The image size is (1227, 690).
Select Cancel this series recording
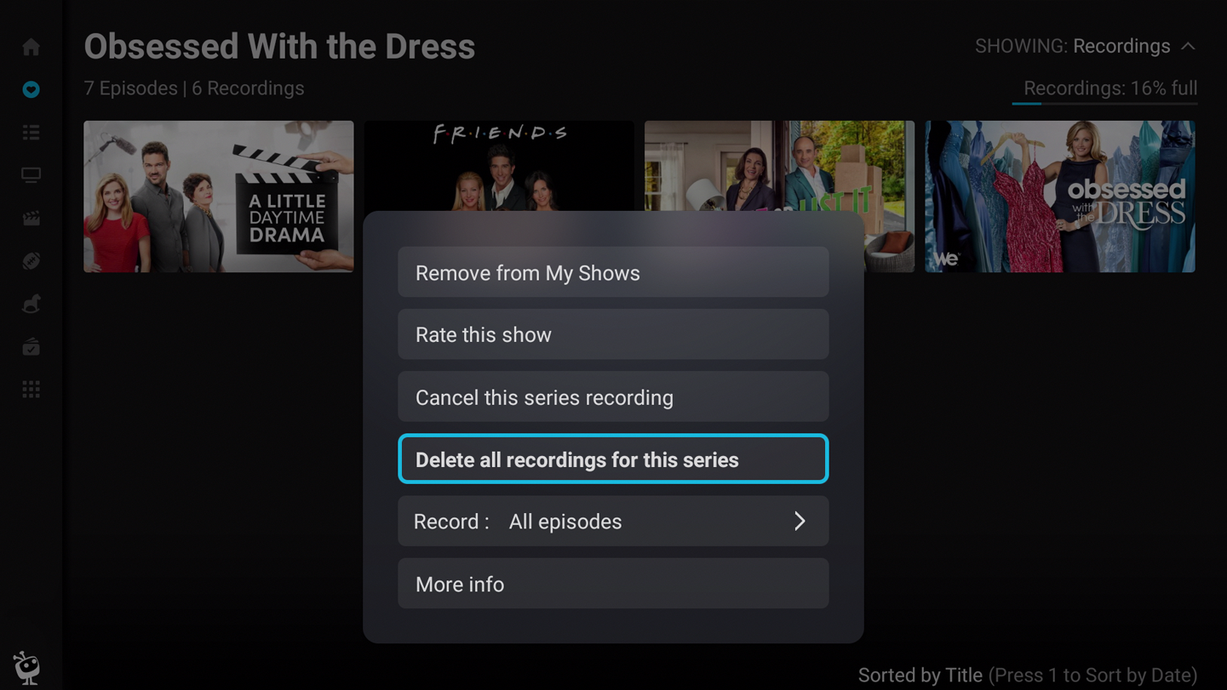pos(613,396)
